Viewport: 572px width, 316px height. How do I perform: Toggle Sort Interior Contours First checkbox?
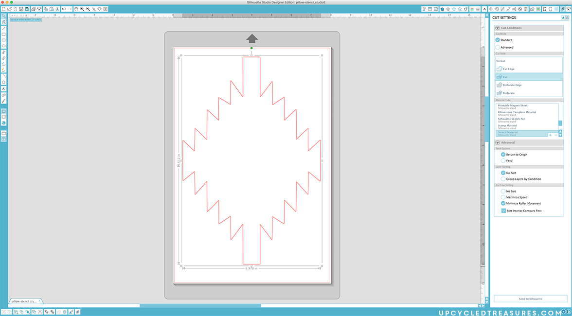coord(503,211)
